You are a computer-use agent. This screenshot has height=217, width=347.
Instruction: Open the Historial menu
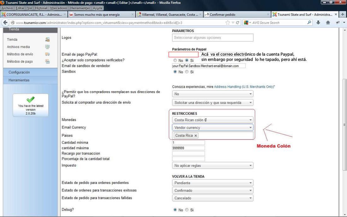tap(41, 8)
